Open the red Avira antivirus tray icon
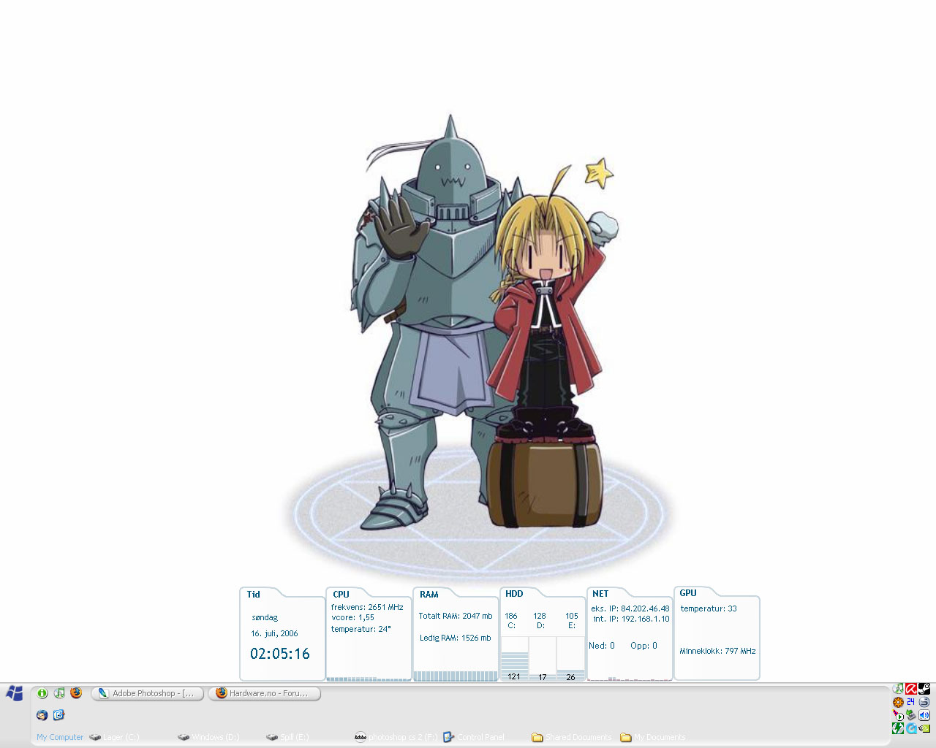 click(x=911, y=689)
